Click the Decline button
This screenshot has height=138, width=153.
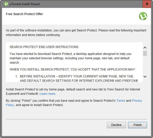click(116, 125)
